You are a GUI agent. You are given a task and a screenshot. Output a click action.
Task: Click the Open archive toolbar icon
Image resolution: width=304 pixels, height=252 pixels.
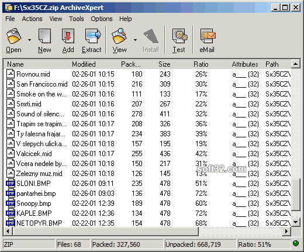(x=13, y=36)
